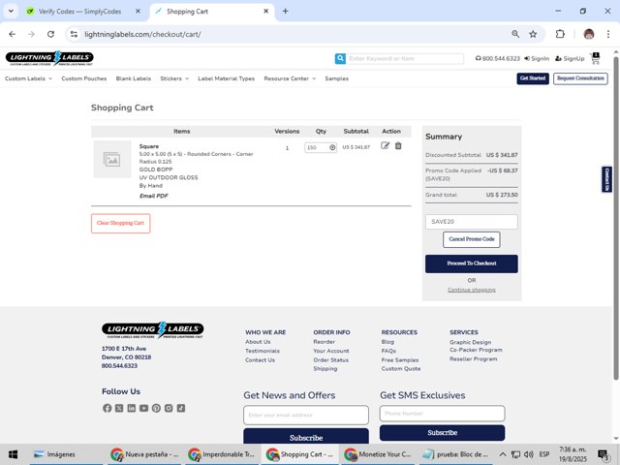
Task: Click the product image placeholder thumbnail
Action: click(x=112, y=159)
